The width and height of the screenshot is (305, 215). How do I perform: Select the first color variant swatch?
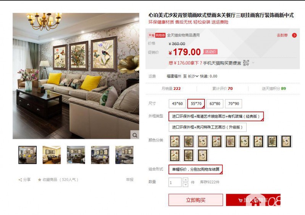coord(174,141)
